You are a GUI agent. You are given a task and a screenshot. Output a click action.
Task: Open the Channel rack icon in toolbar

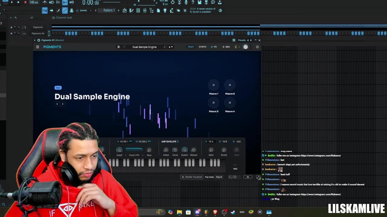click(138, 11)
